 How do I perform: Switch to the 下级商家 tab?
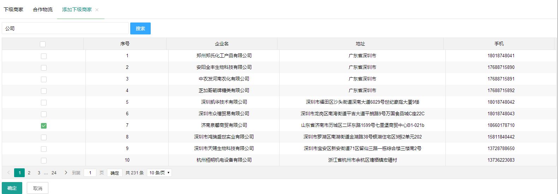coord(13,9)
